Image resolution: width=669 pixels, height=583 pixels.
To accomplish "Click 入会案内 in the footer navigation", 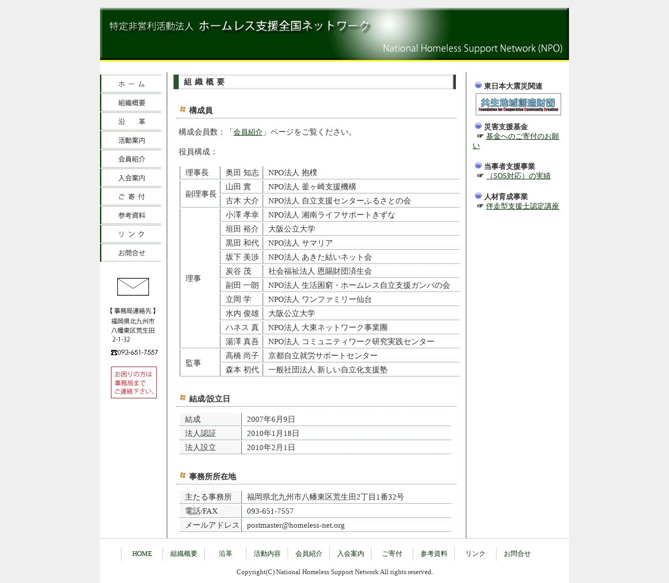I will pos(351,554).
